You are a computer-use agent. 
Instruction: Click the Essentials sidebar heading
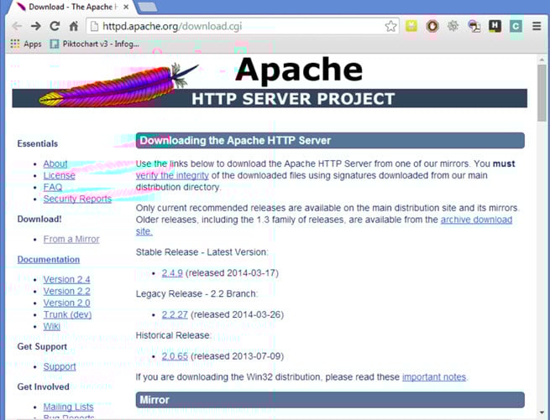(x=38, y=143)
